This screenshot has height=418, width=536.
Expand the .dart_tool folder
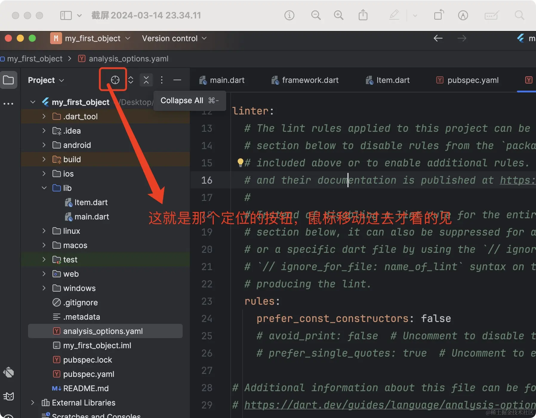(44, 117)
